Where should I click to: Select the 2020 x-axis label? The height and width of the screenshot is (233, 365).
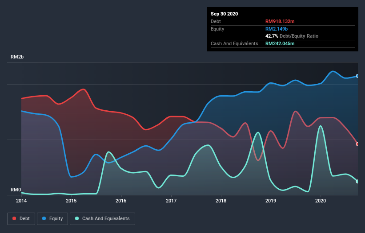pyautogui.click(x=321, y=201)
